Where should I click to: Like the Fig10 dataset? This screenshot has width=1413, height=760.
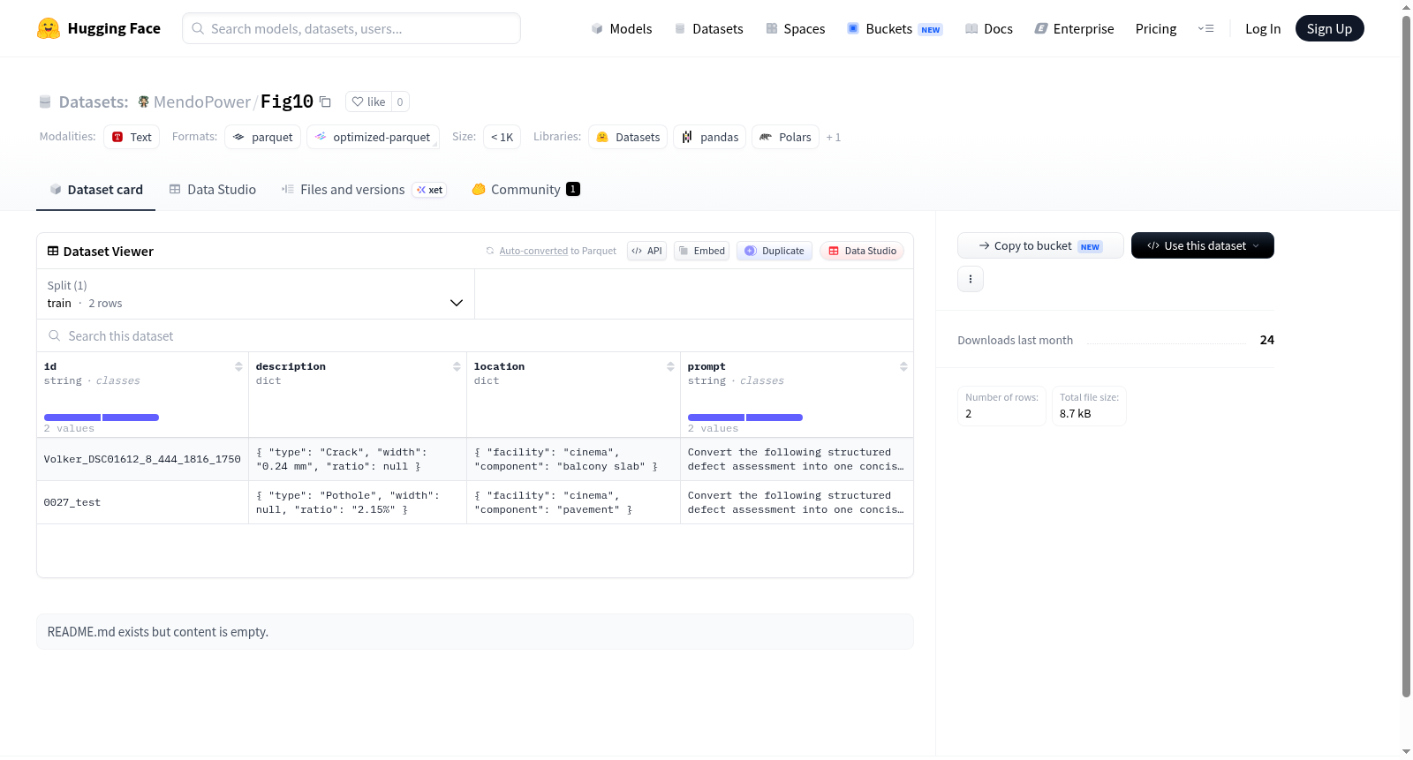pyautogui.click(x=368, y=102)
